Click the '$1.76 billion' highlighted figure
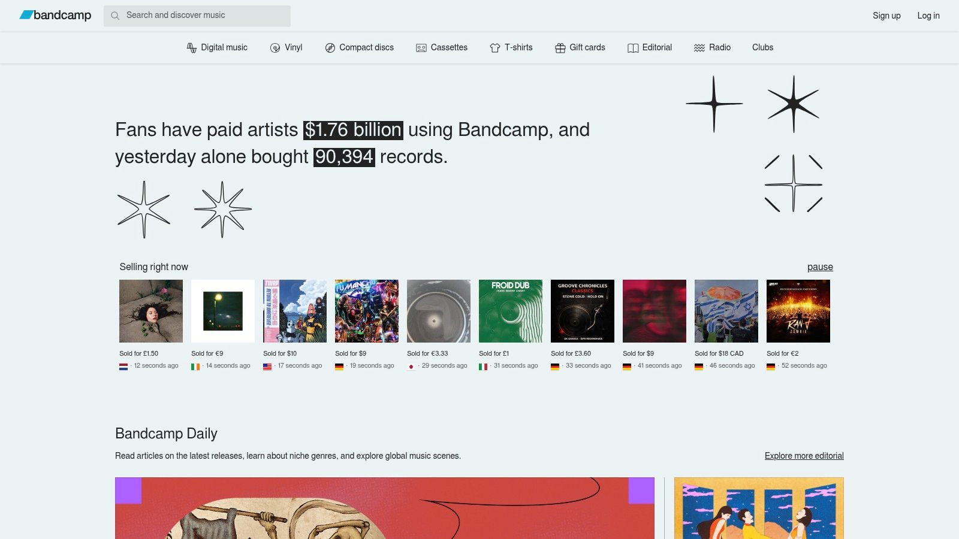The height and width of the screenshot is (539, 959). tap(353, 130)
